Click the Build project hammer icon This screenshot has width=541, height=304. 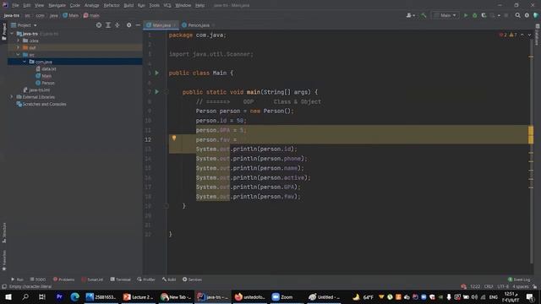coord(424,15)
